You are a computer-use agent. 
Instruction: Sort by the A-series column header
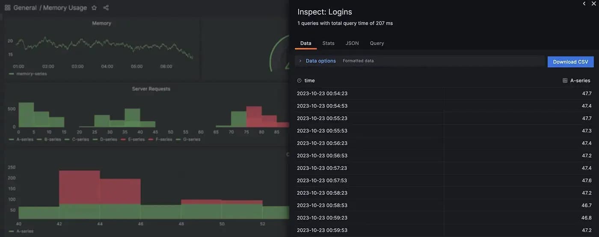[x=580, y=80]
